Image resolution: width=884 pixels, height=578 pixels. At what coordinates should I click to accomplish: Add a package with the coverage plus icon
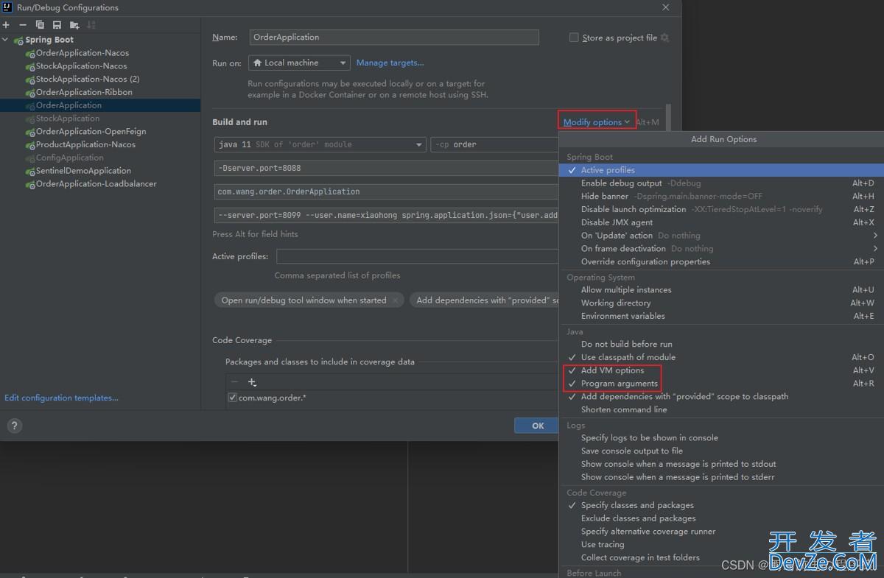[x=252, y=382]
